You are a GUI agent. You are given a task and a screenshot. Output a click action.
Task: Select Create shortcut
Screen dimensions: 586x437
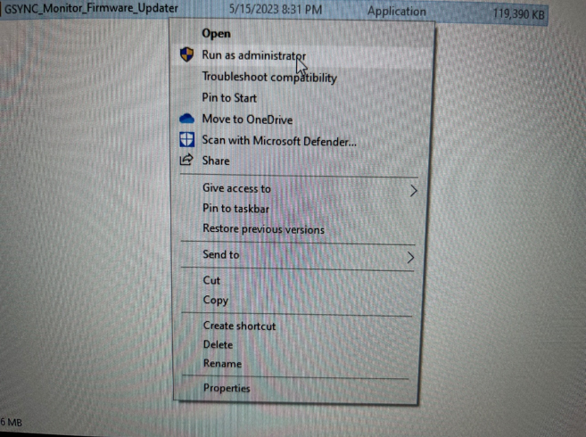click(x=240, y=326)
